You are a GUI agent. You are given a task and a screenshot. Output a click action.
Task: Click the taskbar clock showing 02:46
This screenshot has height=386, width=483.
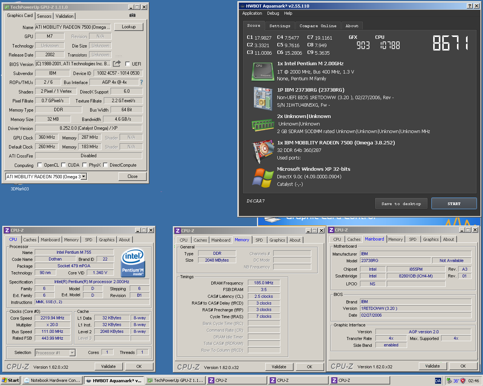474,381
